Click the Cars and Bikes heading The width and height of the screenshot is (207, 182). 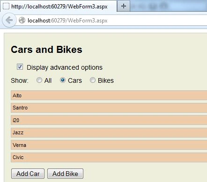[x=46, y=50]
